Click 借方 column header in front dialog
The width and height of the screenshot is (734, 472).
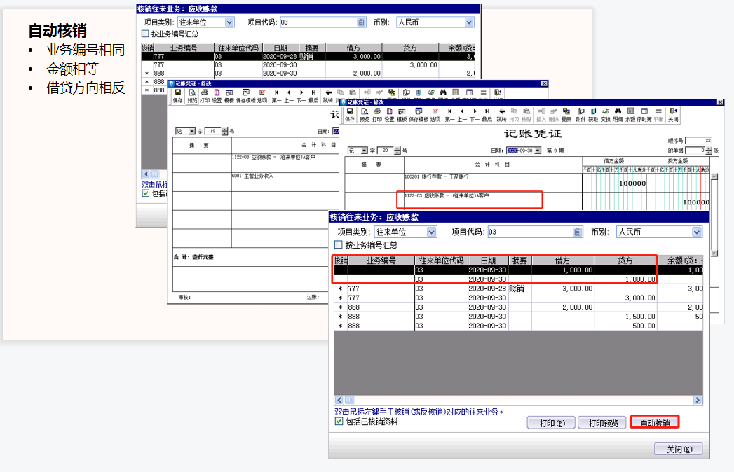[563, 261]
